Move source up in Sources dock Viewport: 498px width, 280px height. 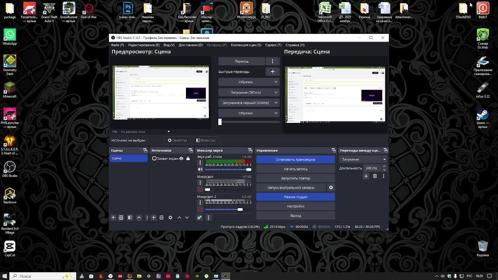coord(179,217)
